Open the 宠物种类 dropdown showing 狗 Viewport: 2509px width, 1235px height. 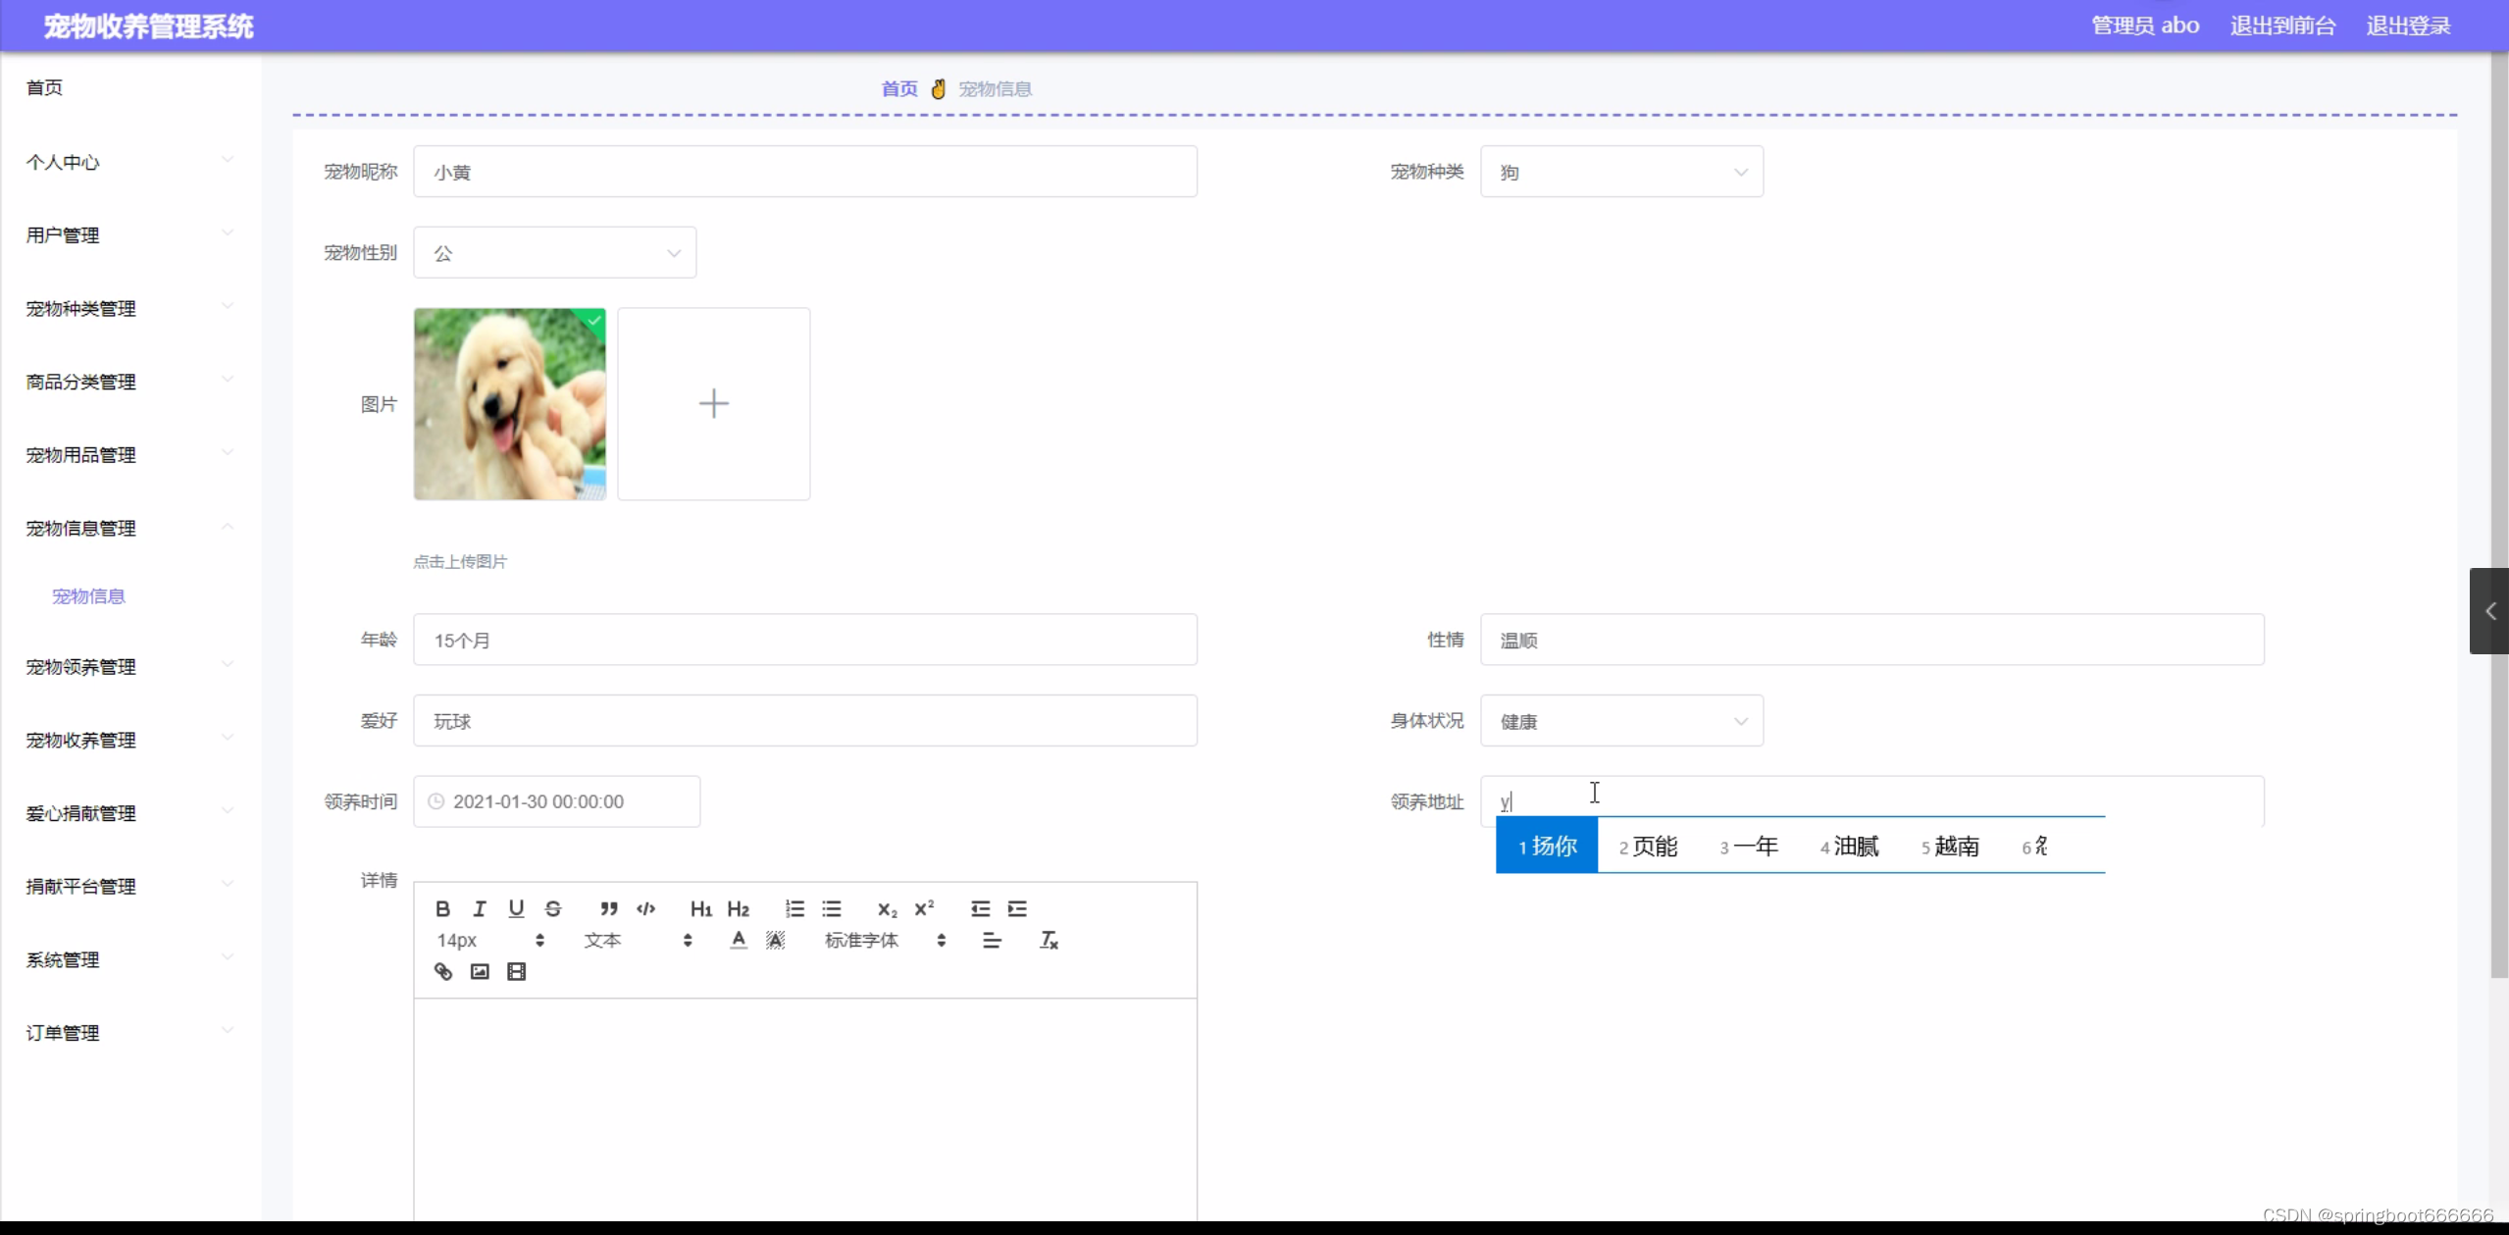pos(1620,172)
